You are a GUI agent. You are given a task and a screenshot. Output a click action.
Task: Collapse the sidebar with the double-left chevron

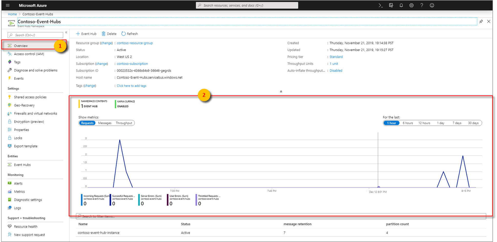pos(66,32)
